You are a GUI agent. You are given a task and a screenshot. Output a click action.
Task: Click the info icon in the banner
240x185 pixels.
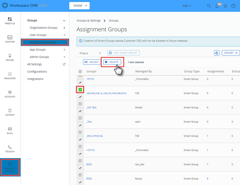click(80, 41)
